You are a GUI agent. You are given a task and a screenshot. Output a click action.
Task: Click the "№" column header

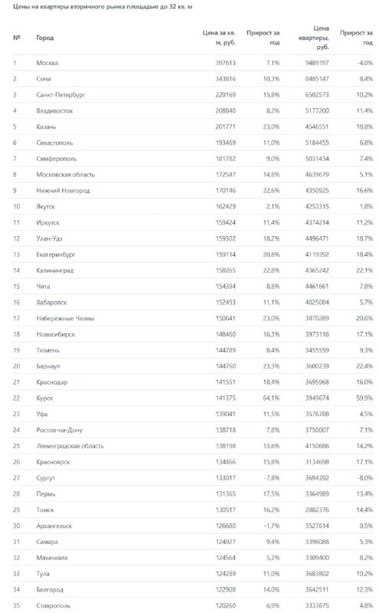pyautogui.click(x=17, y=38)
